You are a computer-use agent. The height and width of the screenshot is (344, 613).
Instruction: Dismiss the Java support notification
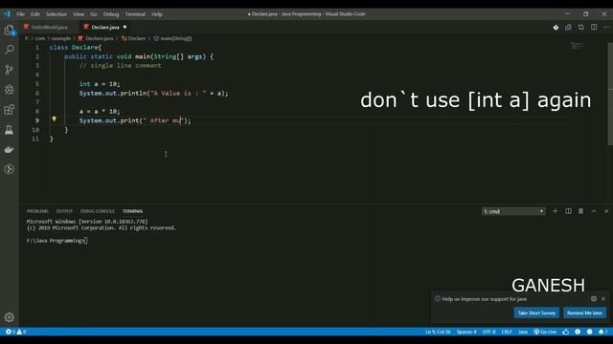tap(603, 299)
